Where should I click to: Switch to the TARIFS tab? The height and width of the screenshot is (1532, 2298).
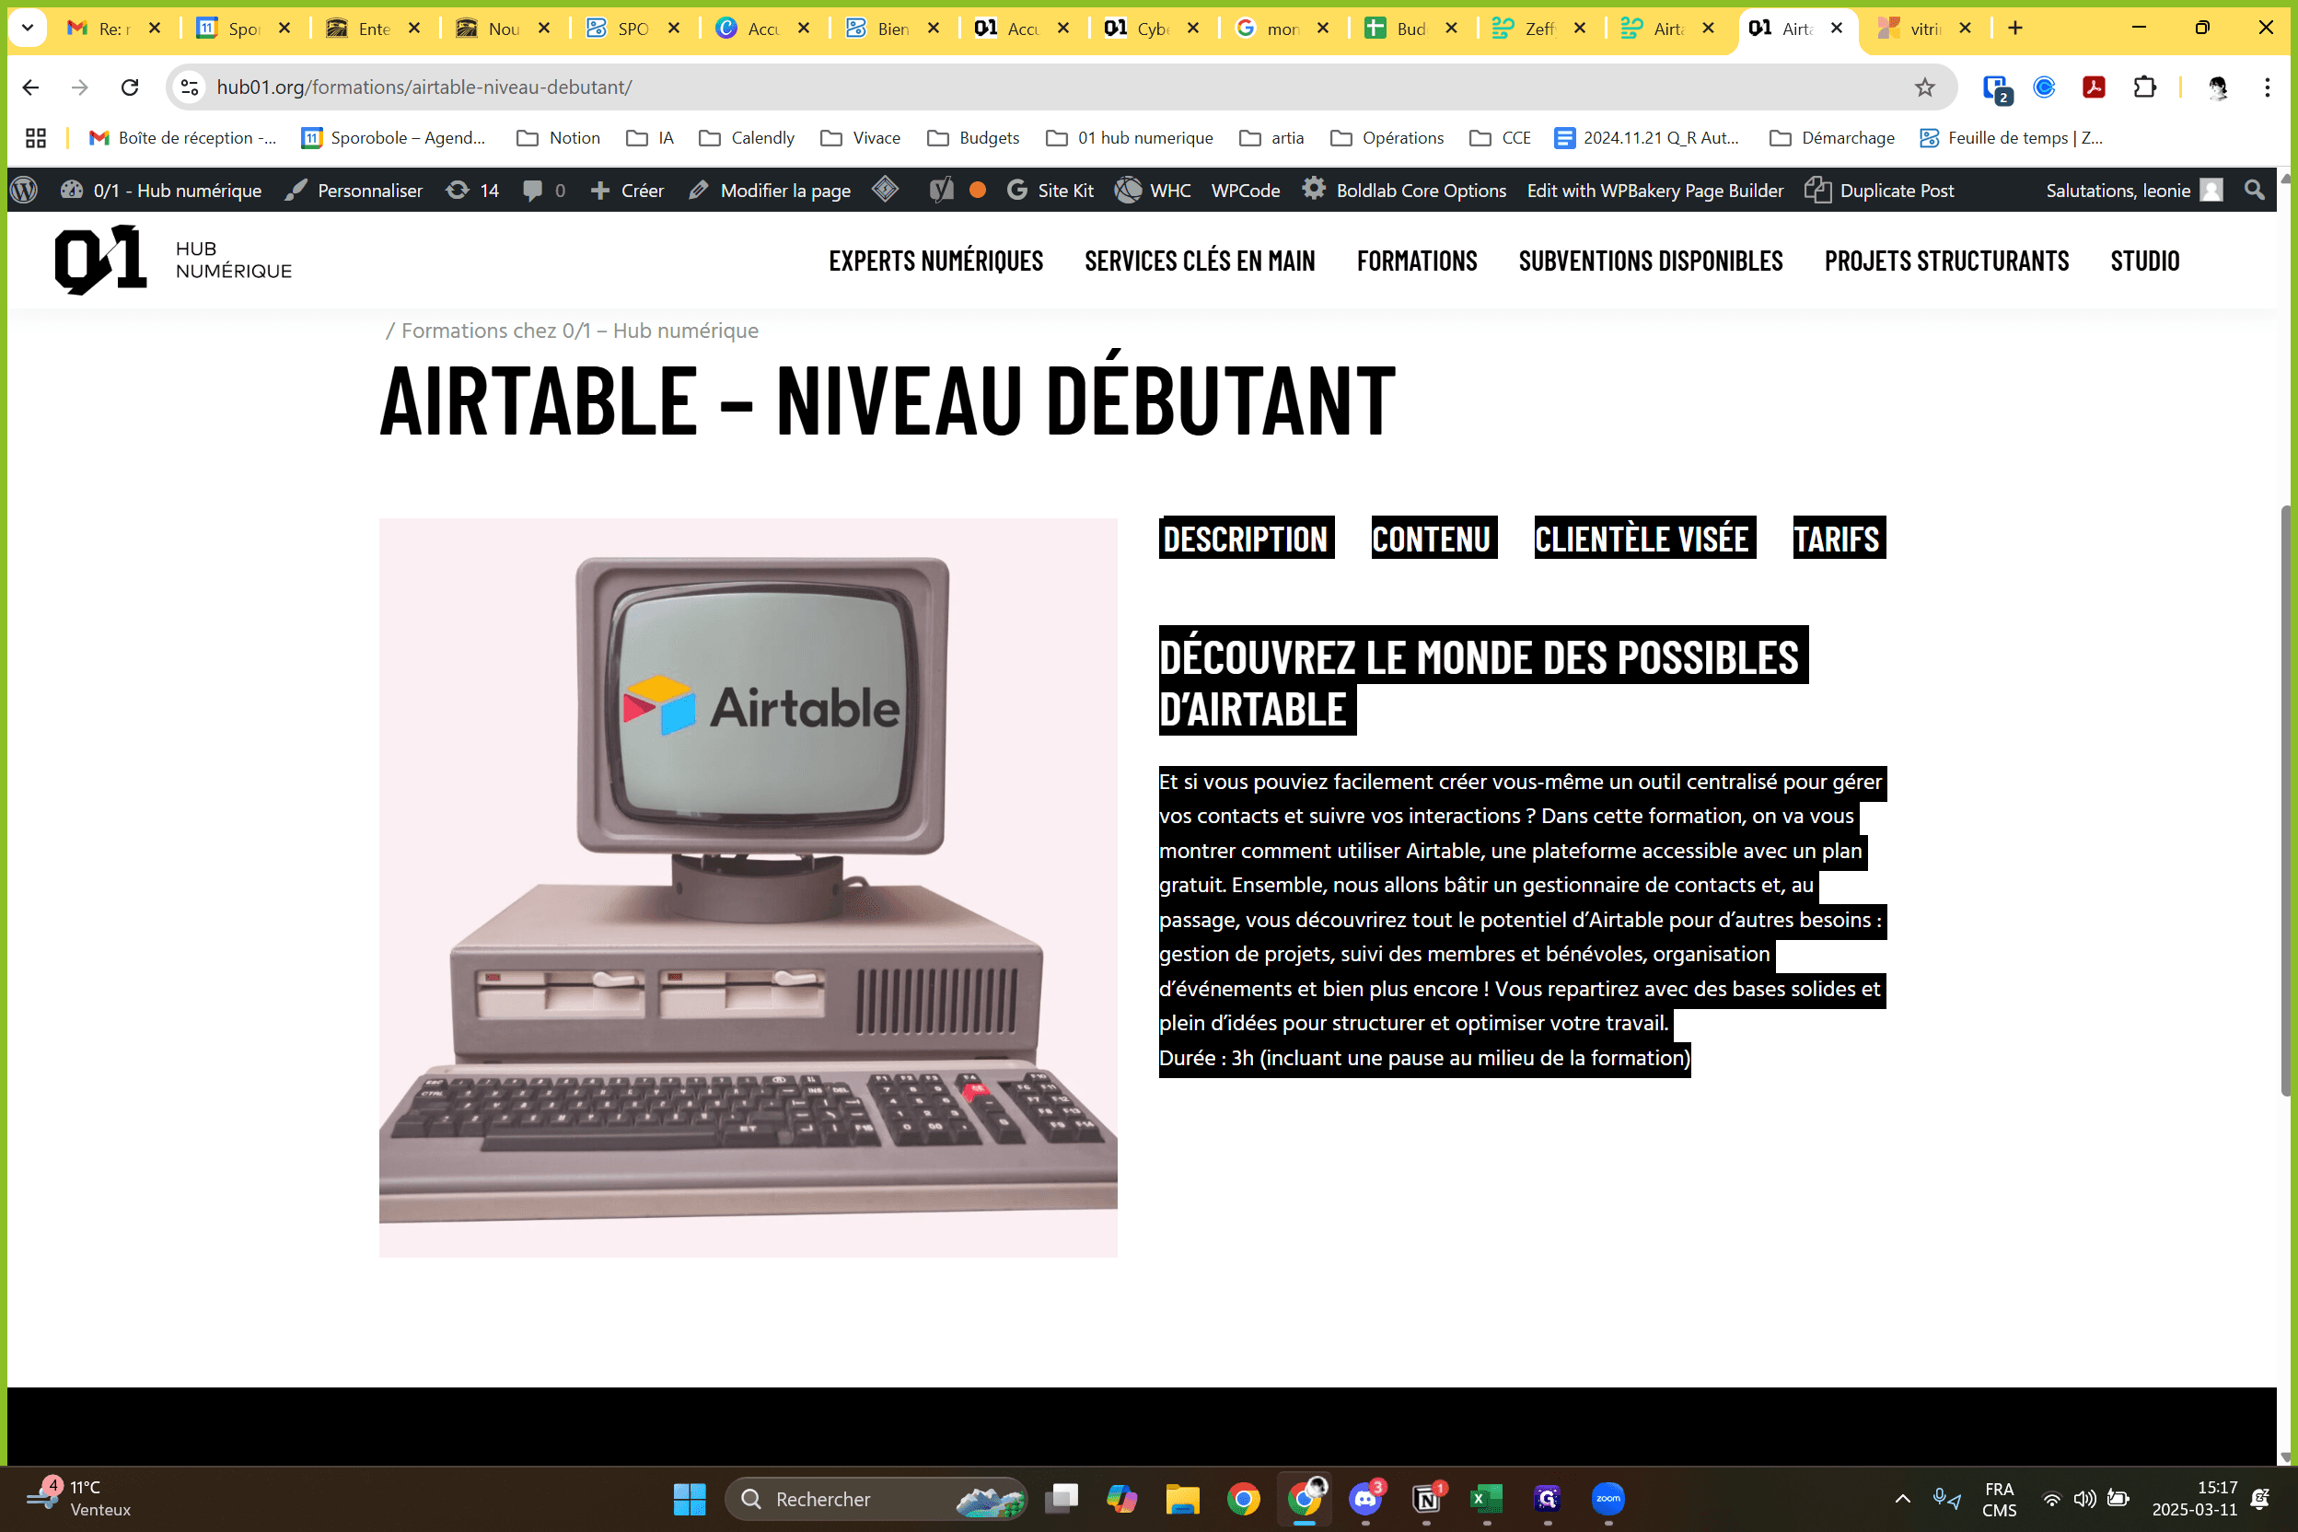(1839, 539)
